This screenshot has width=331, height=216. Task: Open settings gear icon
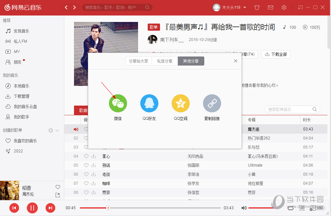click(x=284, y=7)
